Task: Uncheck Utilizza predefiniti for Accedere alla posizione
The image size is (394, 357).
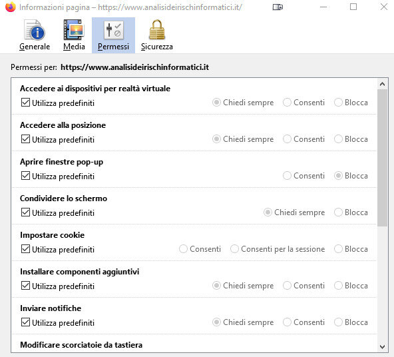Action: coord(26,139)
